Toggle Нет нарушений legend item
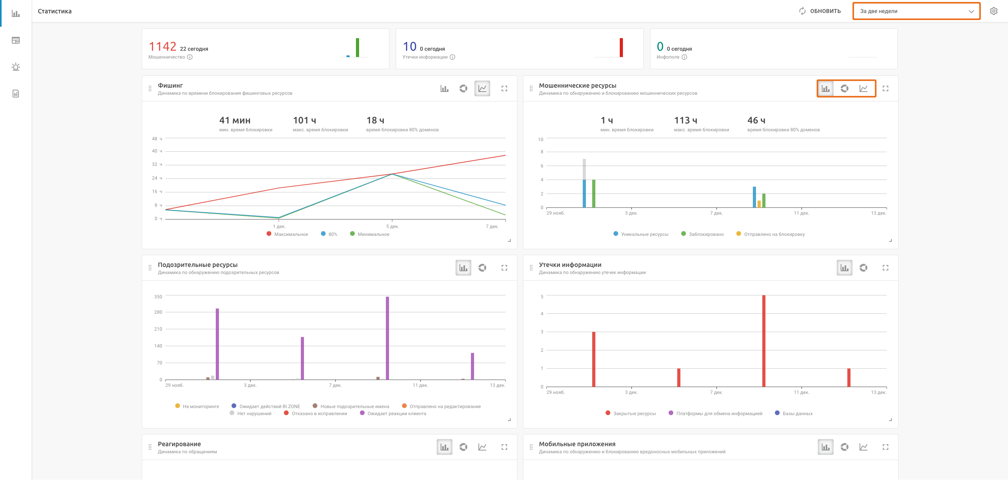Image resolution: width=1008 pixels, height=480 pixels. coord(250,413)
